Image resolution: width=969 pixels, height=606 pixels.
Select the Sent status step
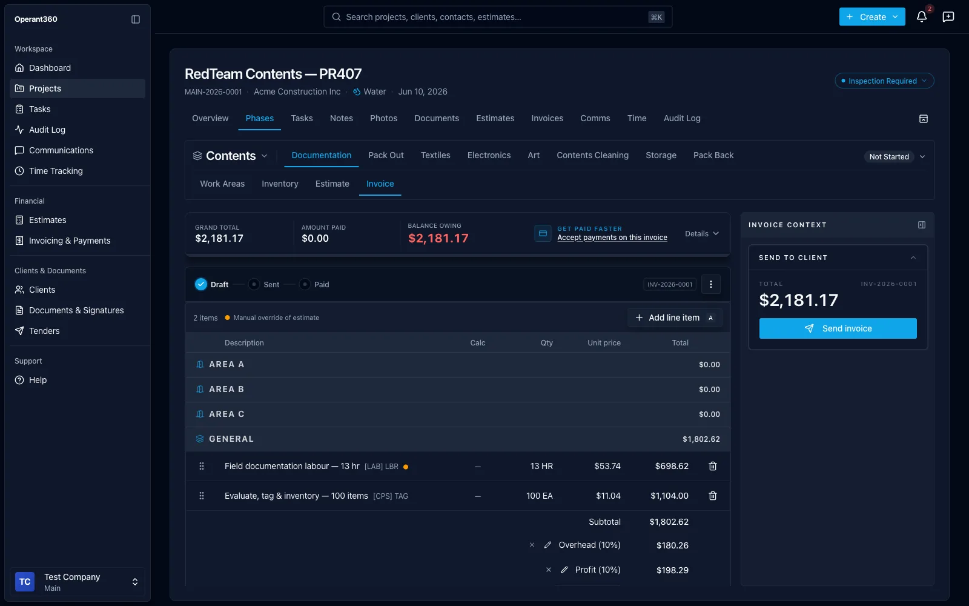tap(264, 284)
